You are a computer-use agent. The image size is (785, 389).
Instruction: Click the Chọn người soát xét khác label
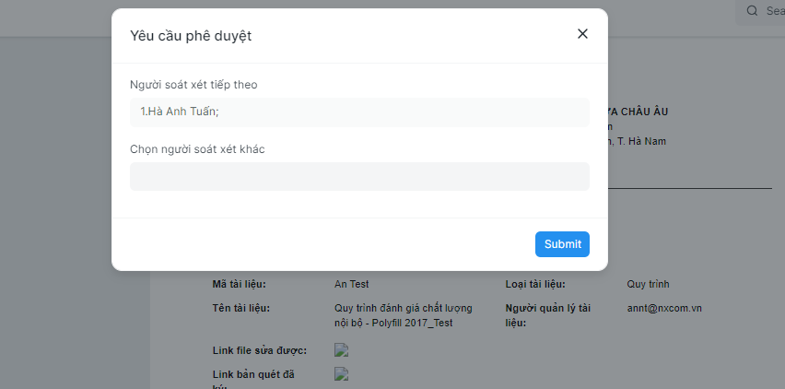pos(197,149)
